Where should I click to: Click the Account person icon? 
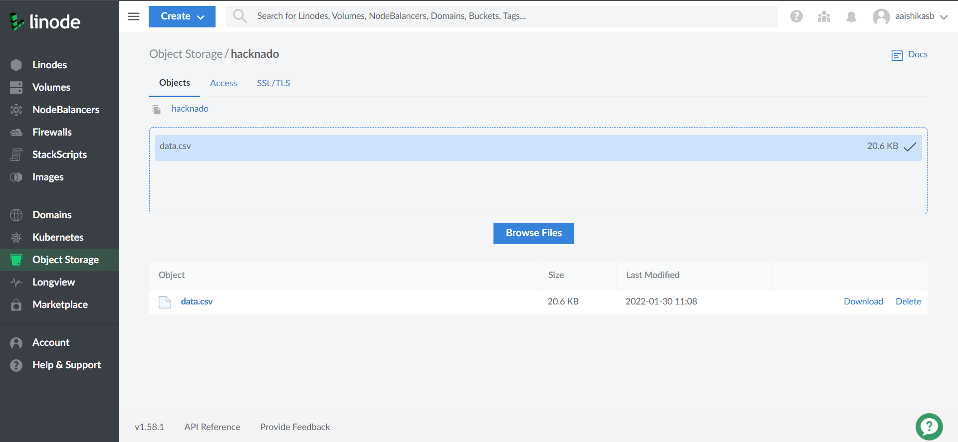[x=16, y=343]
